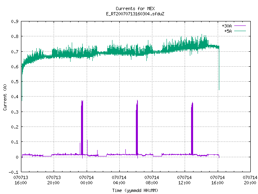Click the +30A legend label
Image resolution: width=258 pixels, height=194 pixels.
coord(227,26)
